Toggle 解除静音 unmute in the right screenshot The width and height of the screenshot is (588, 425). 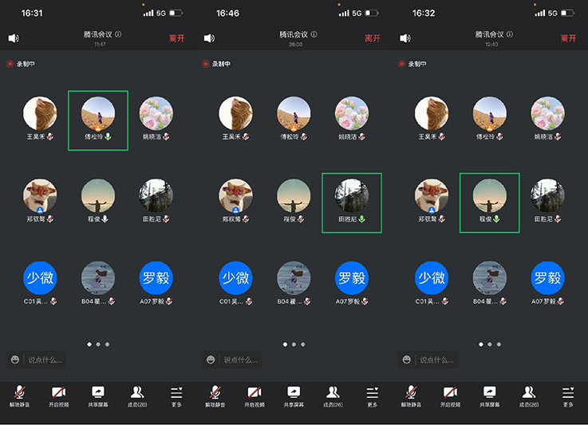point(411,395)
